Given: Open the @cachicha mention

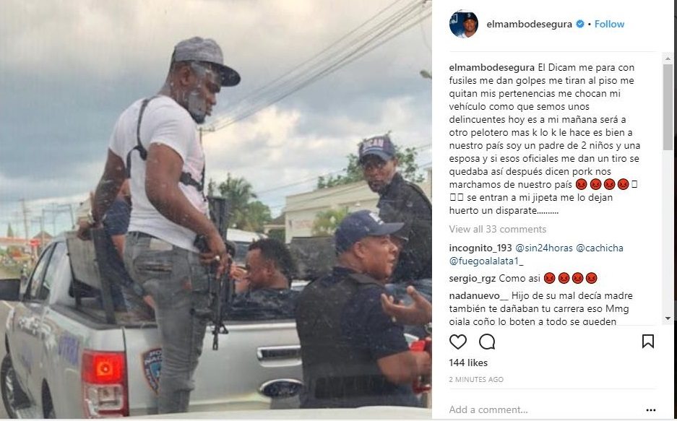Looking at the screenshot, I should (x=600, y=248).
